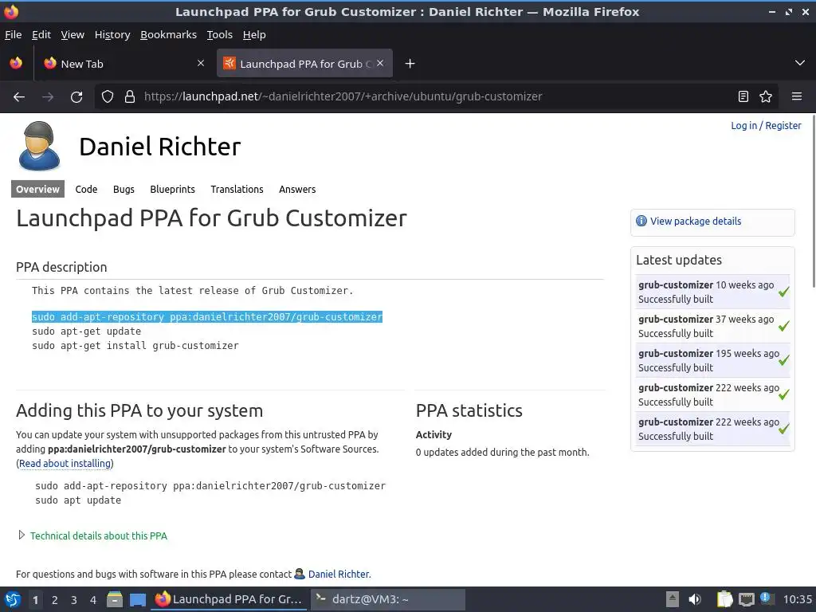
Task: Open the list all tabs chevron
Action: tap(800, 63)
